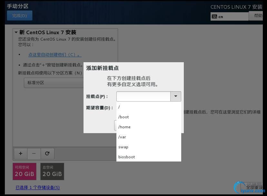
Task: Choose /var from the mount point list
Action: tap(149, 137)
